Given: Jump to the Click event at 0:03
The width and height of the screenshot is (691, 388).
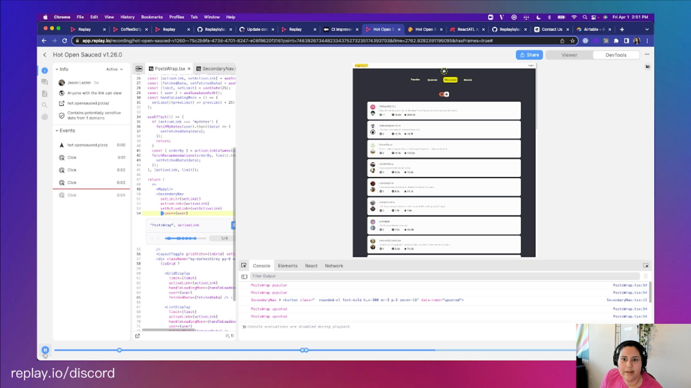Looking at the screenshot, I should [x=92, y=182].
